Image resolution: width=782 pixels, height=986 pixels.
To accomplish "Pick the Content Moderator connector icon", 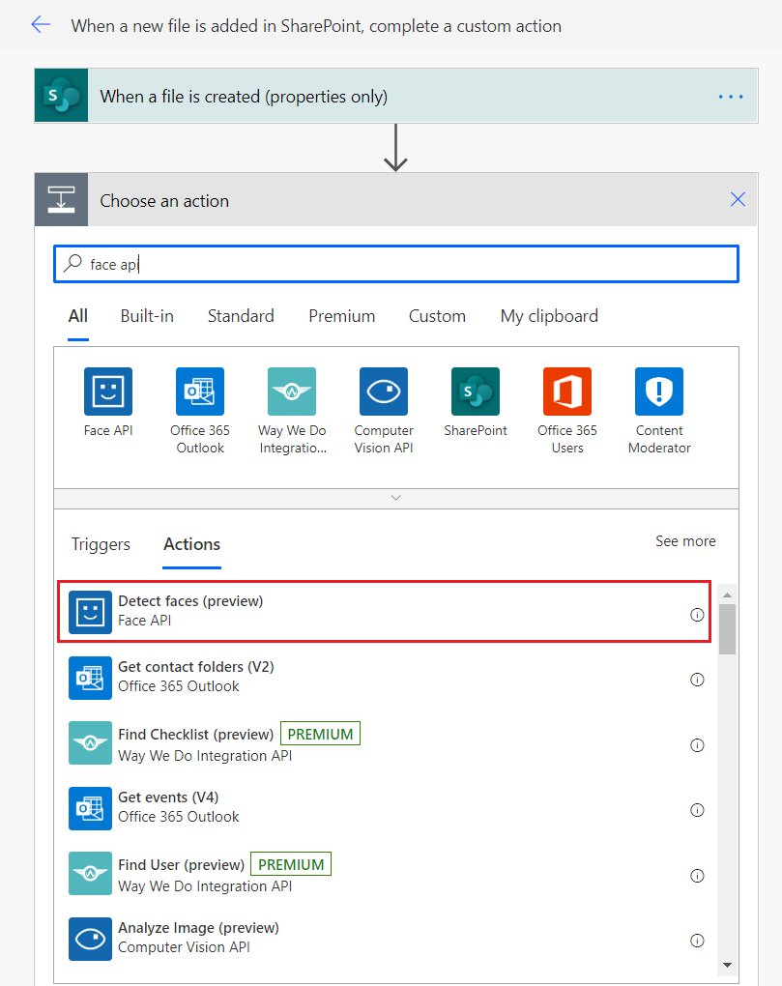I will (659, 391).
